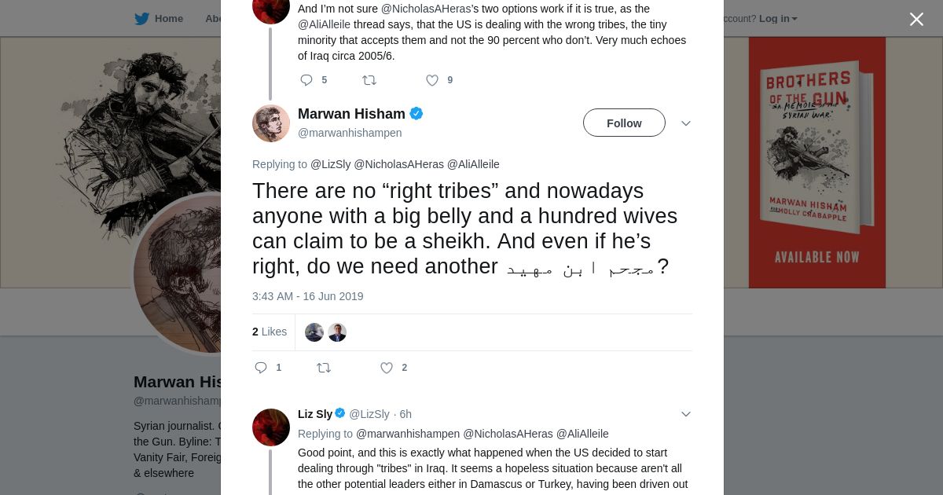The height and width of the screenshot is (495, 943).
Task: Open the Log in dropdown
Action: tap(777, 19)
